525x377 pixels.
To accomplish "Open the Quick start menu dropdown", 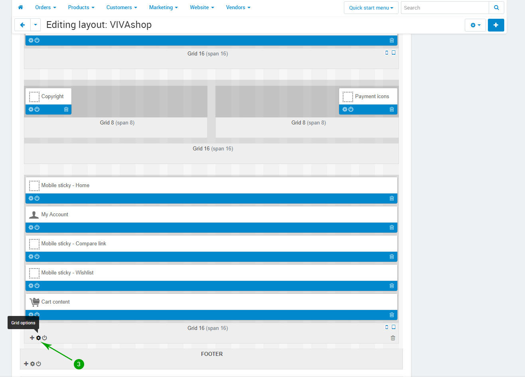I will 371,8.
